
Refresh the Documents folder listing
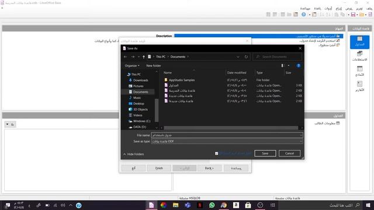click(x=246, y=57)
